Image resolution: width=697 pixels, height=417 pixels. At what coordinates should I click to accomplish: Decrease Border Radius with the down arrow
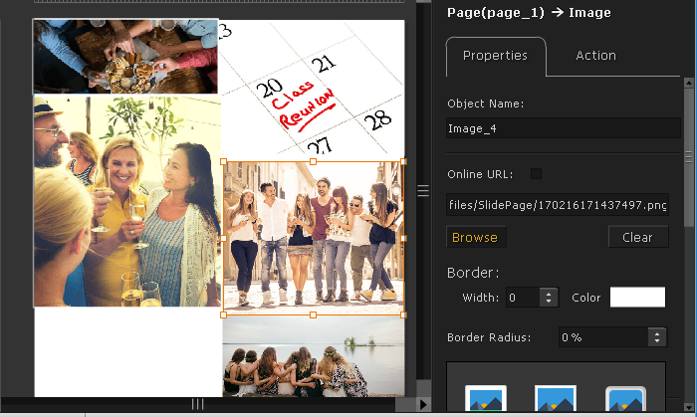(x=657, y=342)
